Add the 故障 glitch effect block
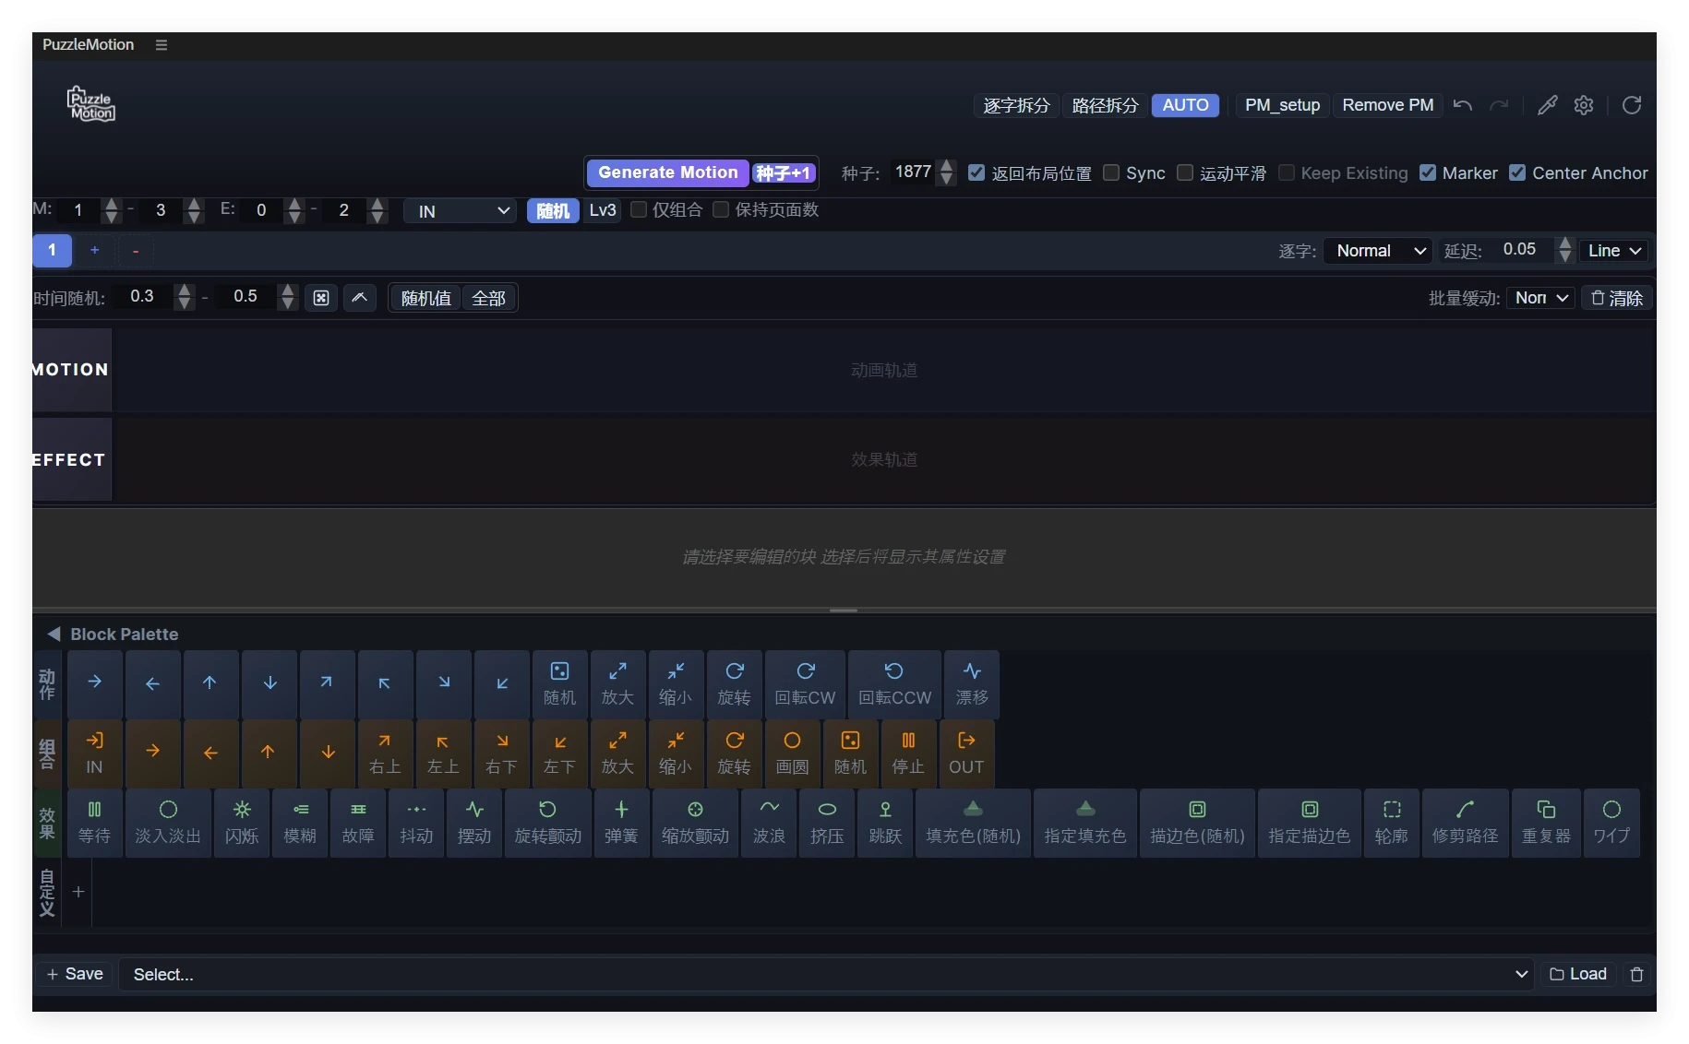Viewport: 1689px width, 1044px height. point(358,823)
